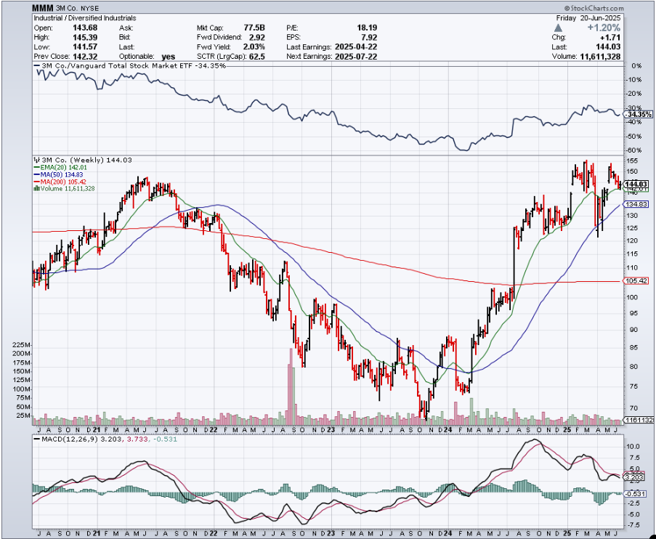
Task: Click the StockCharts.com copyright label
Action: click(x=594, y=8)
